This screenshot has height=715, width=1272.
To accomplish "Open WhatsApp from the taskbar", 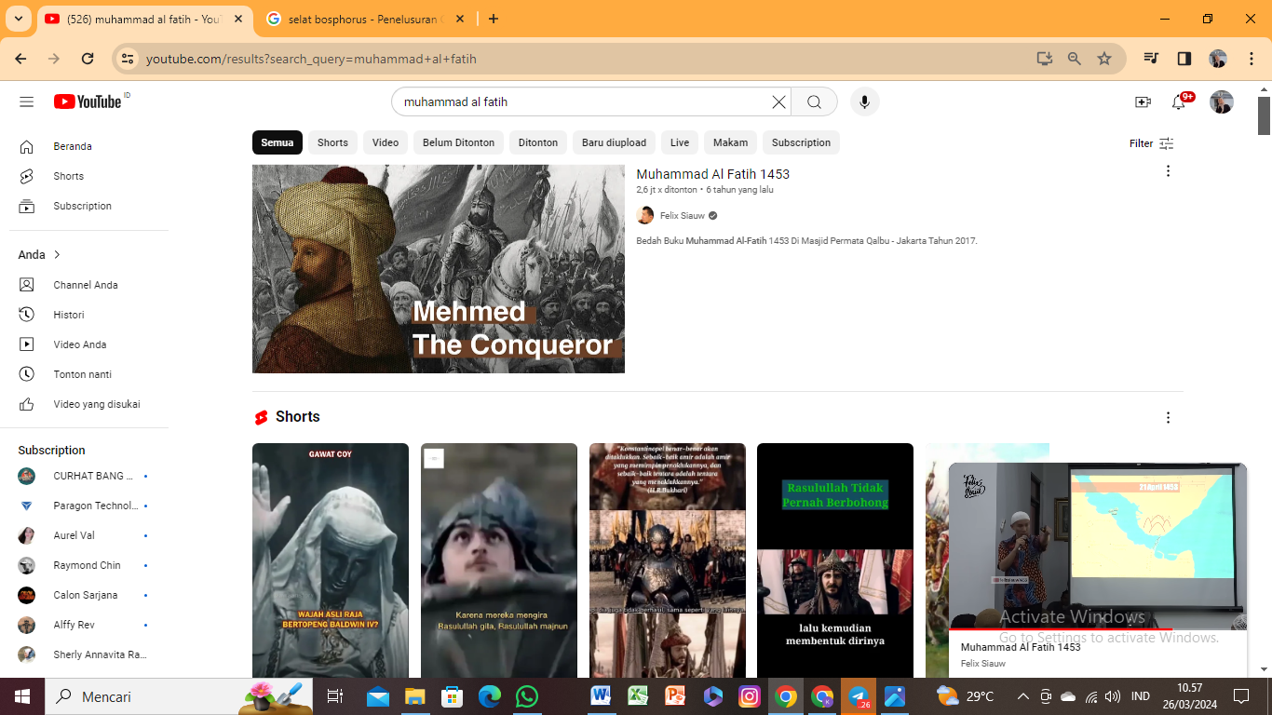I will tap(527, 696).
